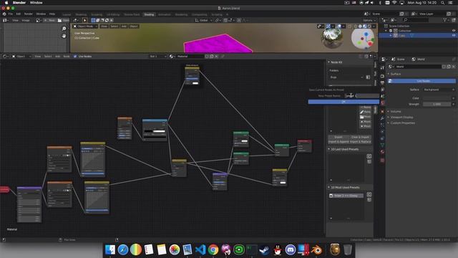Toggle the fake user shield icon for the Material
The image size is (458, 258).
207,56
